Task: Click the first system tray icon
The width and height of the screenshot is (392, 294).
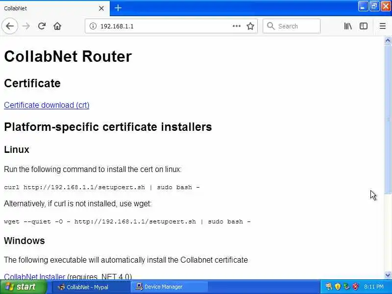Action: [329, 287]
